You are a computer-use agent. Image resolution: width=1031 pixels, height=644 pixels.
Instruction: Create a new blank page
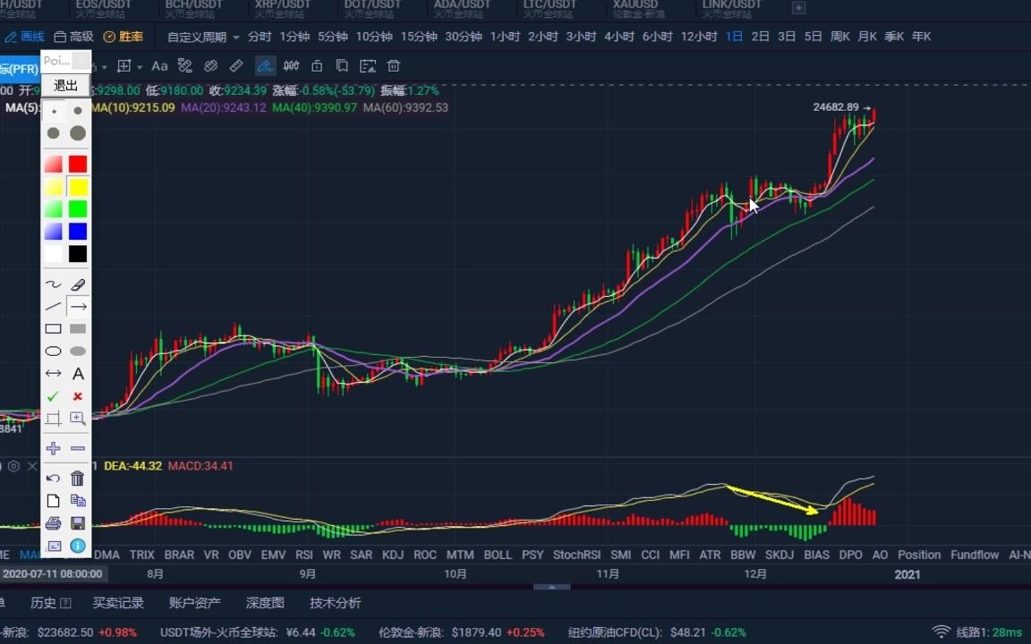pos(54,501)
